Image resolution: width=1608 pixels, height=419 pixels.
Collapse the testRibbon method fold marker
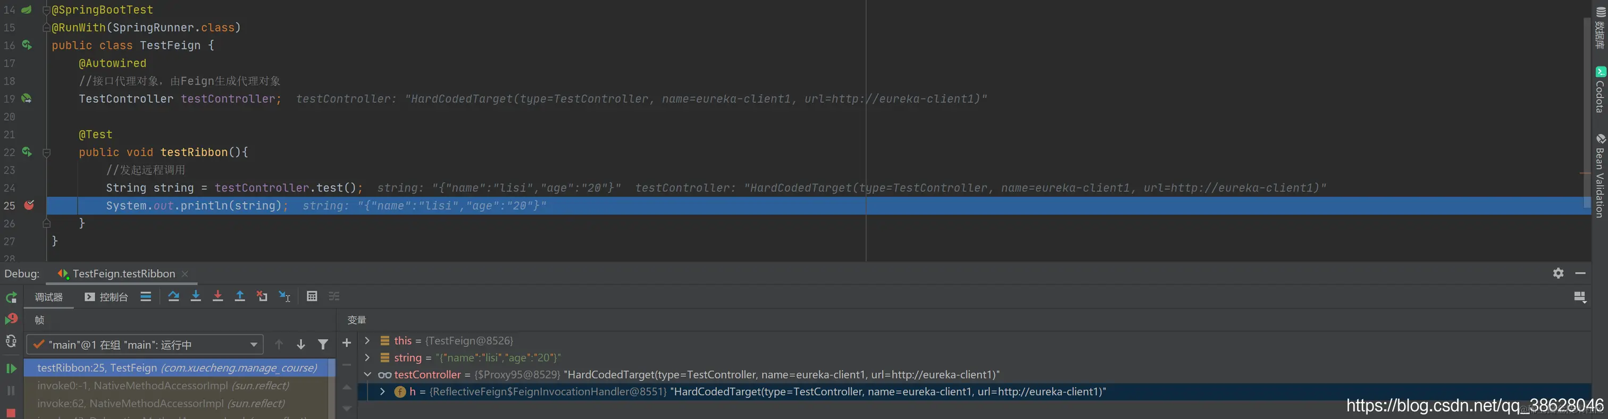pos(46,153)
